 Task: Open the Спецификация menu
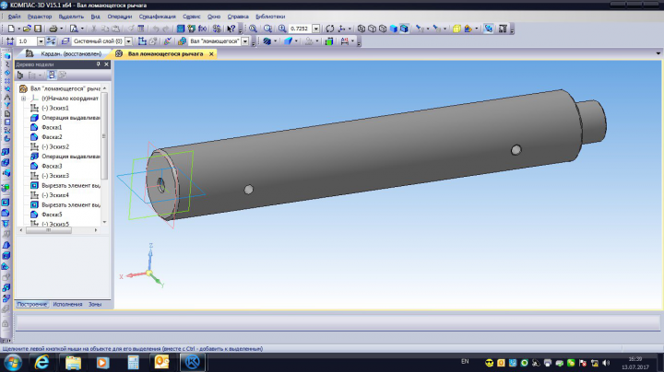point(157,17)
